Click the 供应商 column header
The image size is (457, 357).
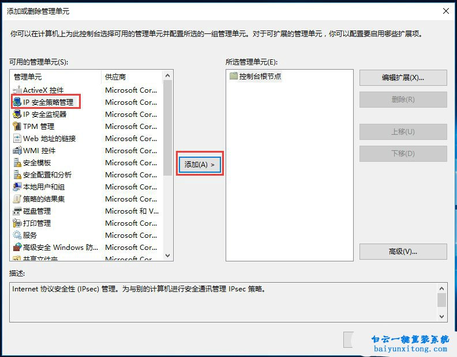pos(132,77)
